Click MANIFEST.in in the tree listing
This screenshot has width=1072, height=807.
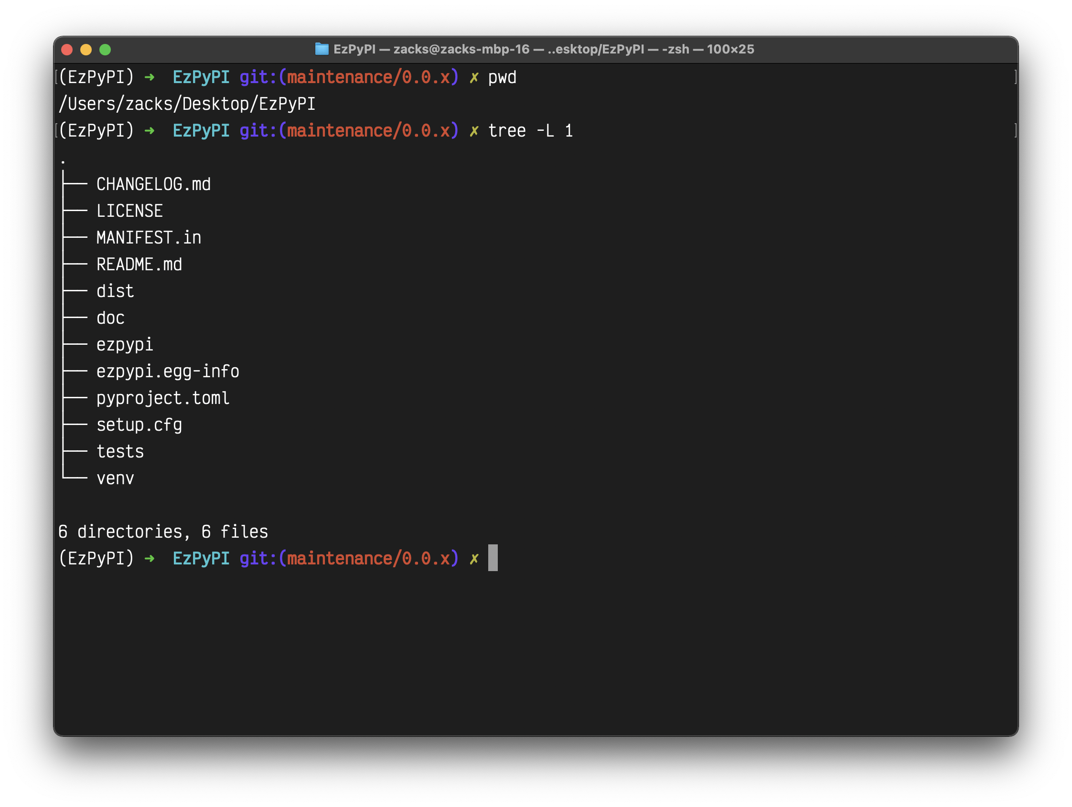click(148, 238)
